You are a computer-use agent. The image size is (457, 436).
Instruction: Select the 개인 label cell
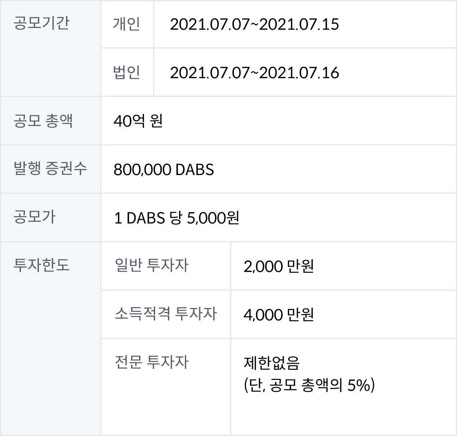coord(127,24)
